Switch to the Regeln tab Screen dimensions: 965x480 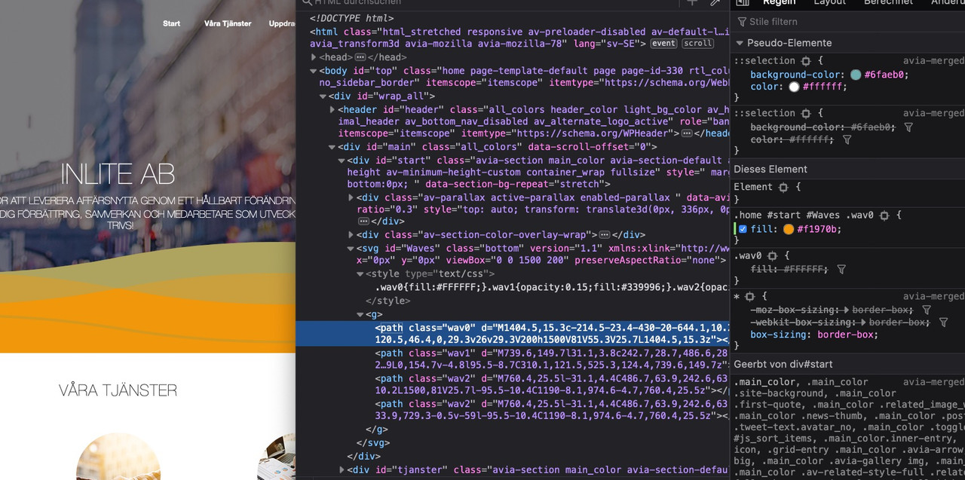(779, 3)
